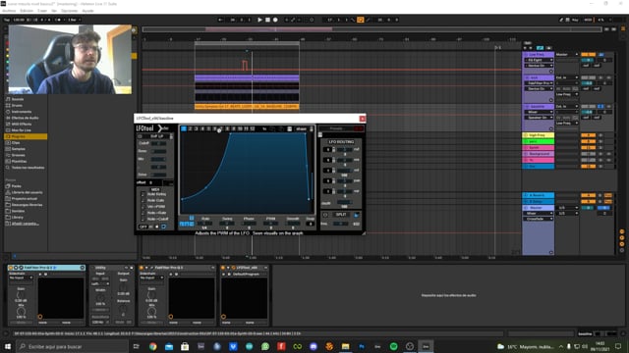Enable Note Gate checkbox in MIDI section
This screenshot has width=629, height=353.
pyautogui.click(x=143, y=200)
